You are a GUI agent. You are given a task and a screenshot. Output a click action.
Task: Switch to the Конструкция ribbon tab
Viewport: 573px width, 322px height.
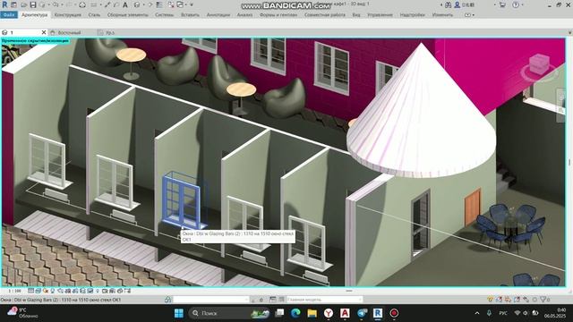(x=68, y=15)
